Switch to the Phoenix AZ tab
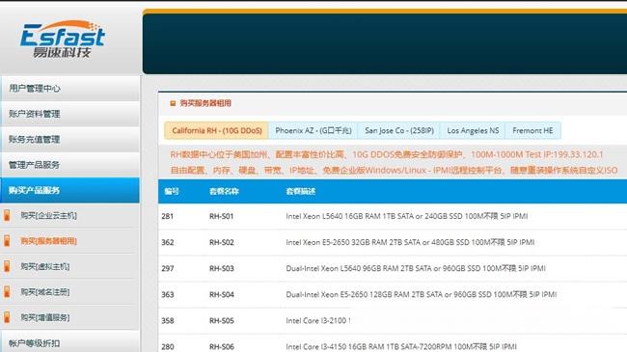 [313, 131]
